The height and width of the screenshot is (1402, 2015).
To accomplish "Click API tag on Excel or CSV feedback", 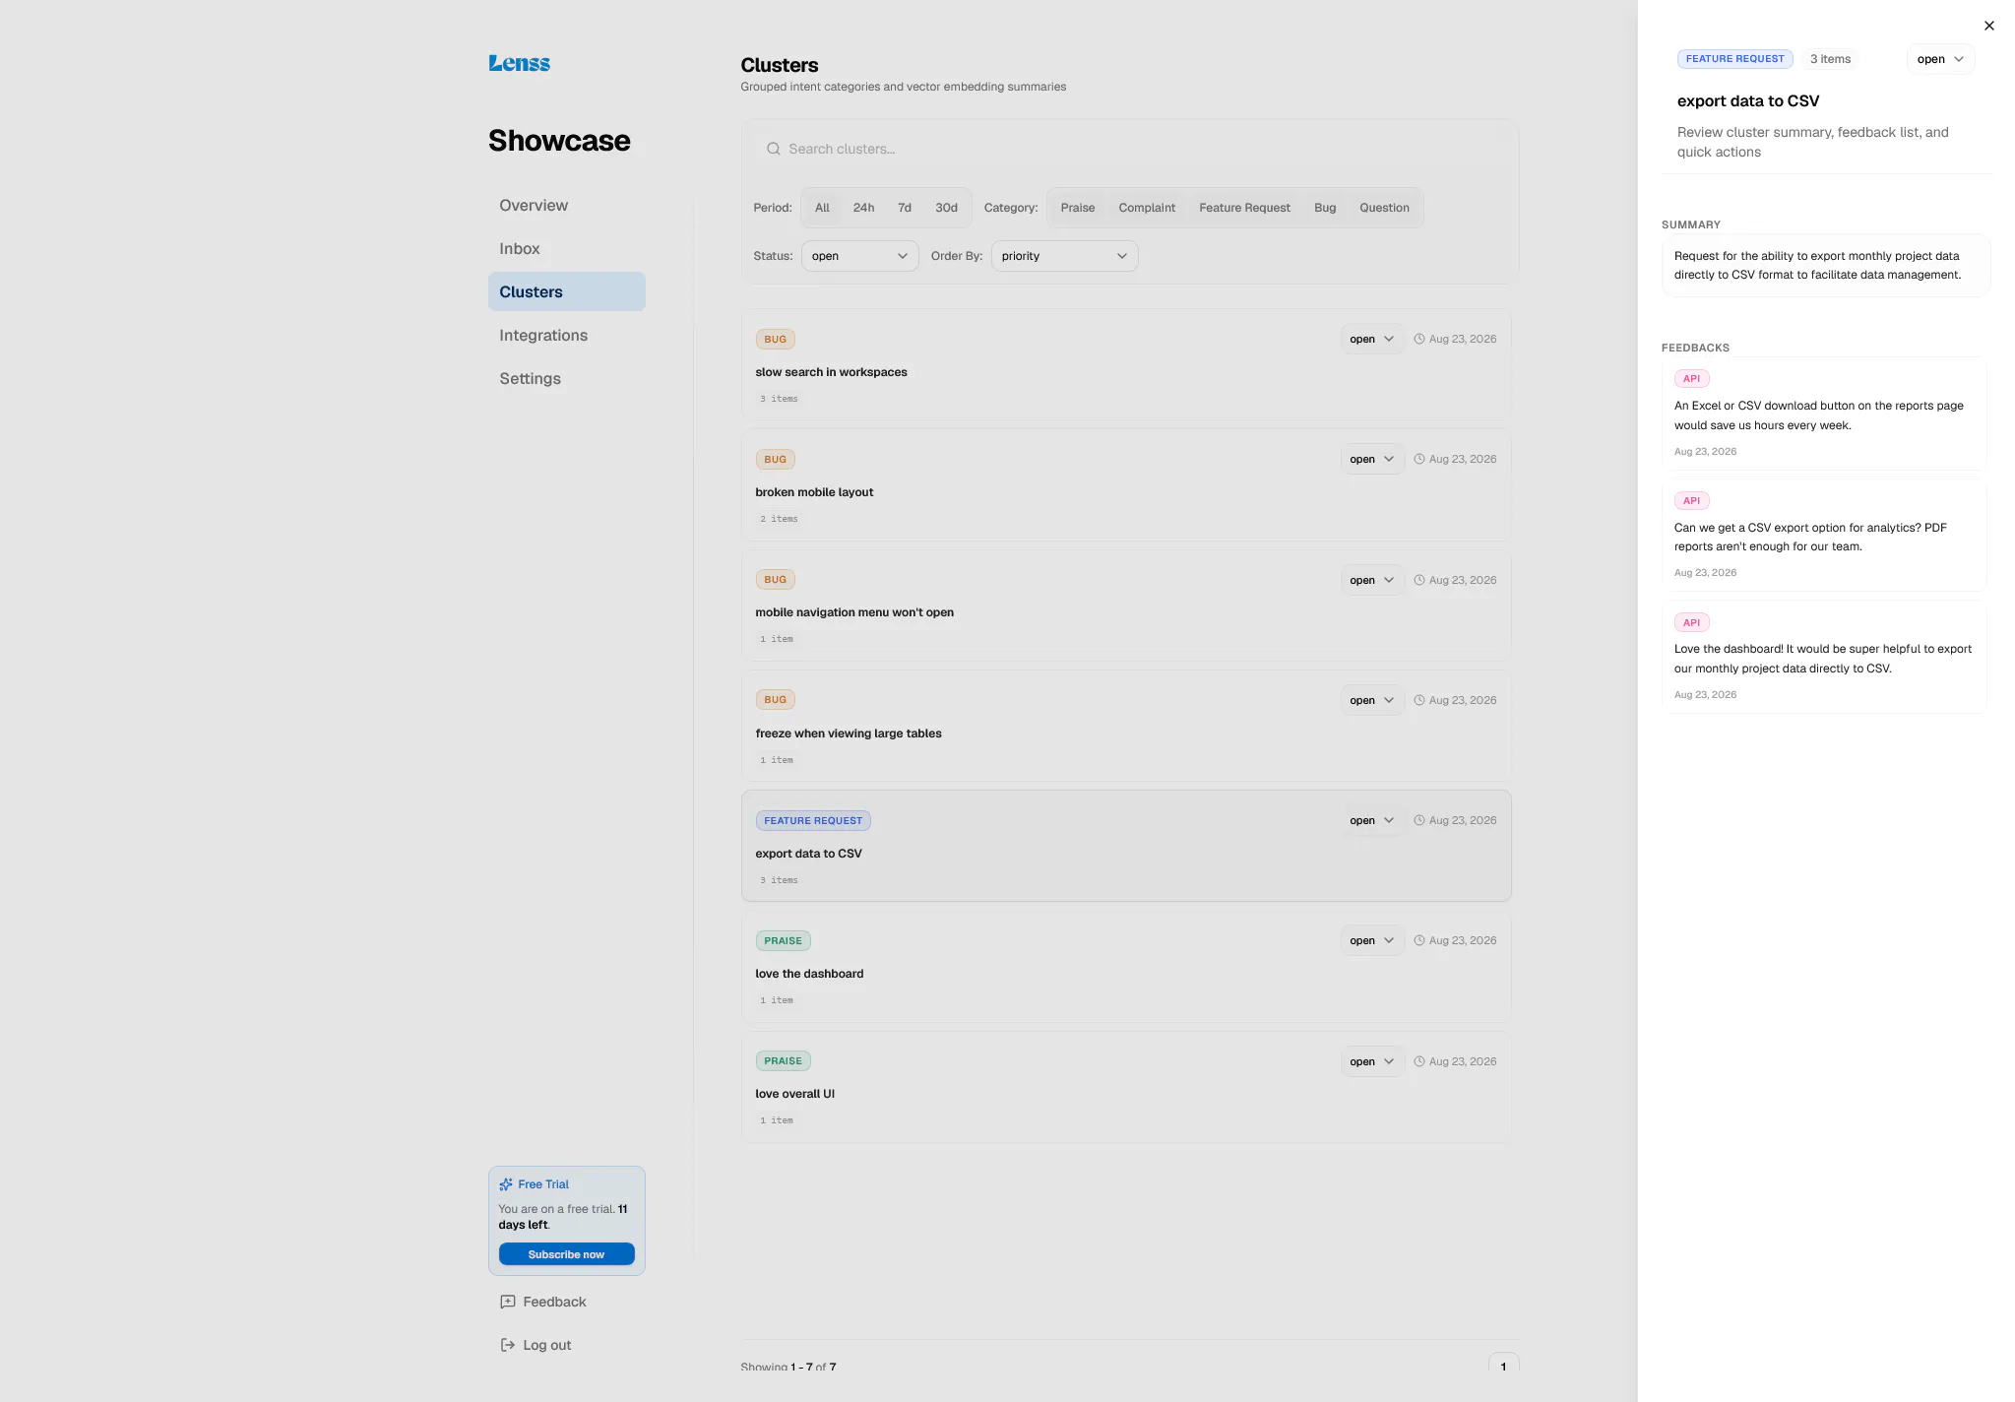I will click(x=1691, y=379).
